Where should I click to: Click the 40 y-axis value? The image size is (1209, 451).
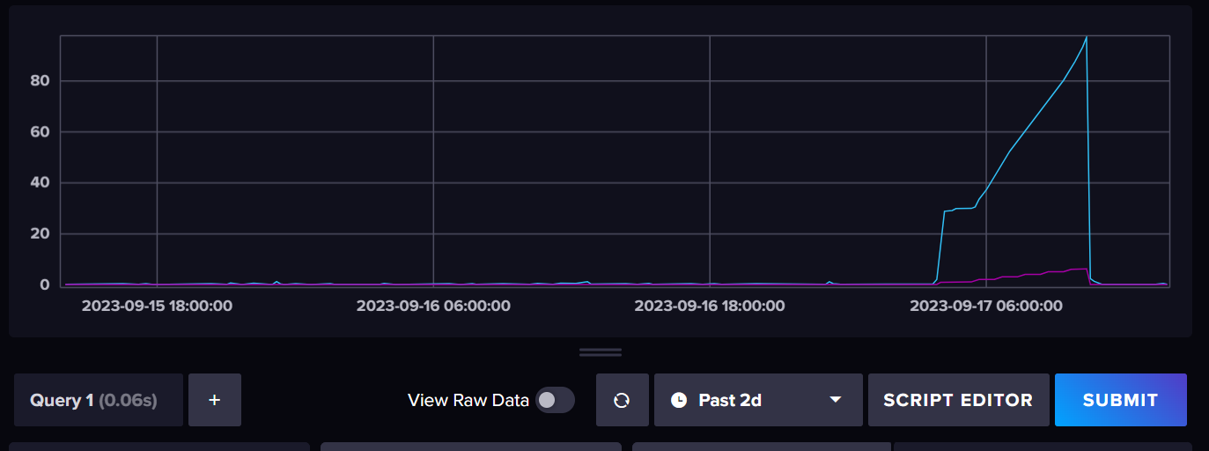[x=38, y=183]
